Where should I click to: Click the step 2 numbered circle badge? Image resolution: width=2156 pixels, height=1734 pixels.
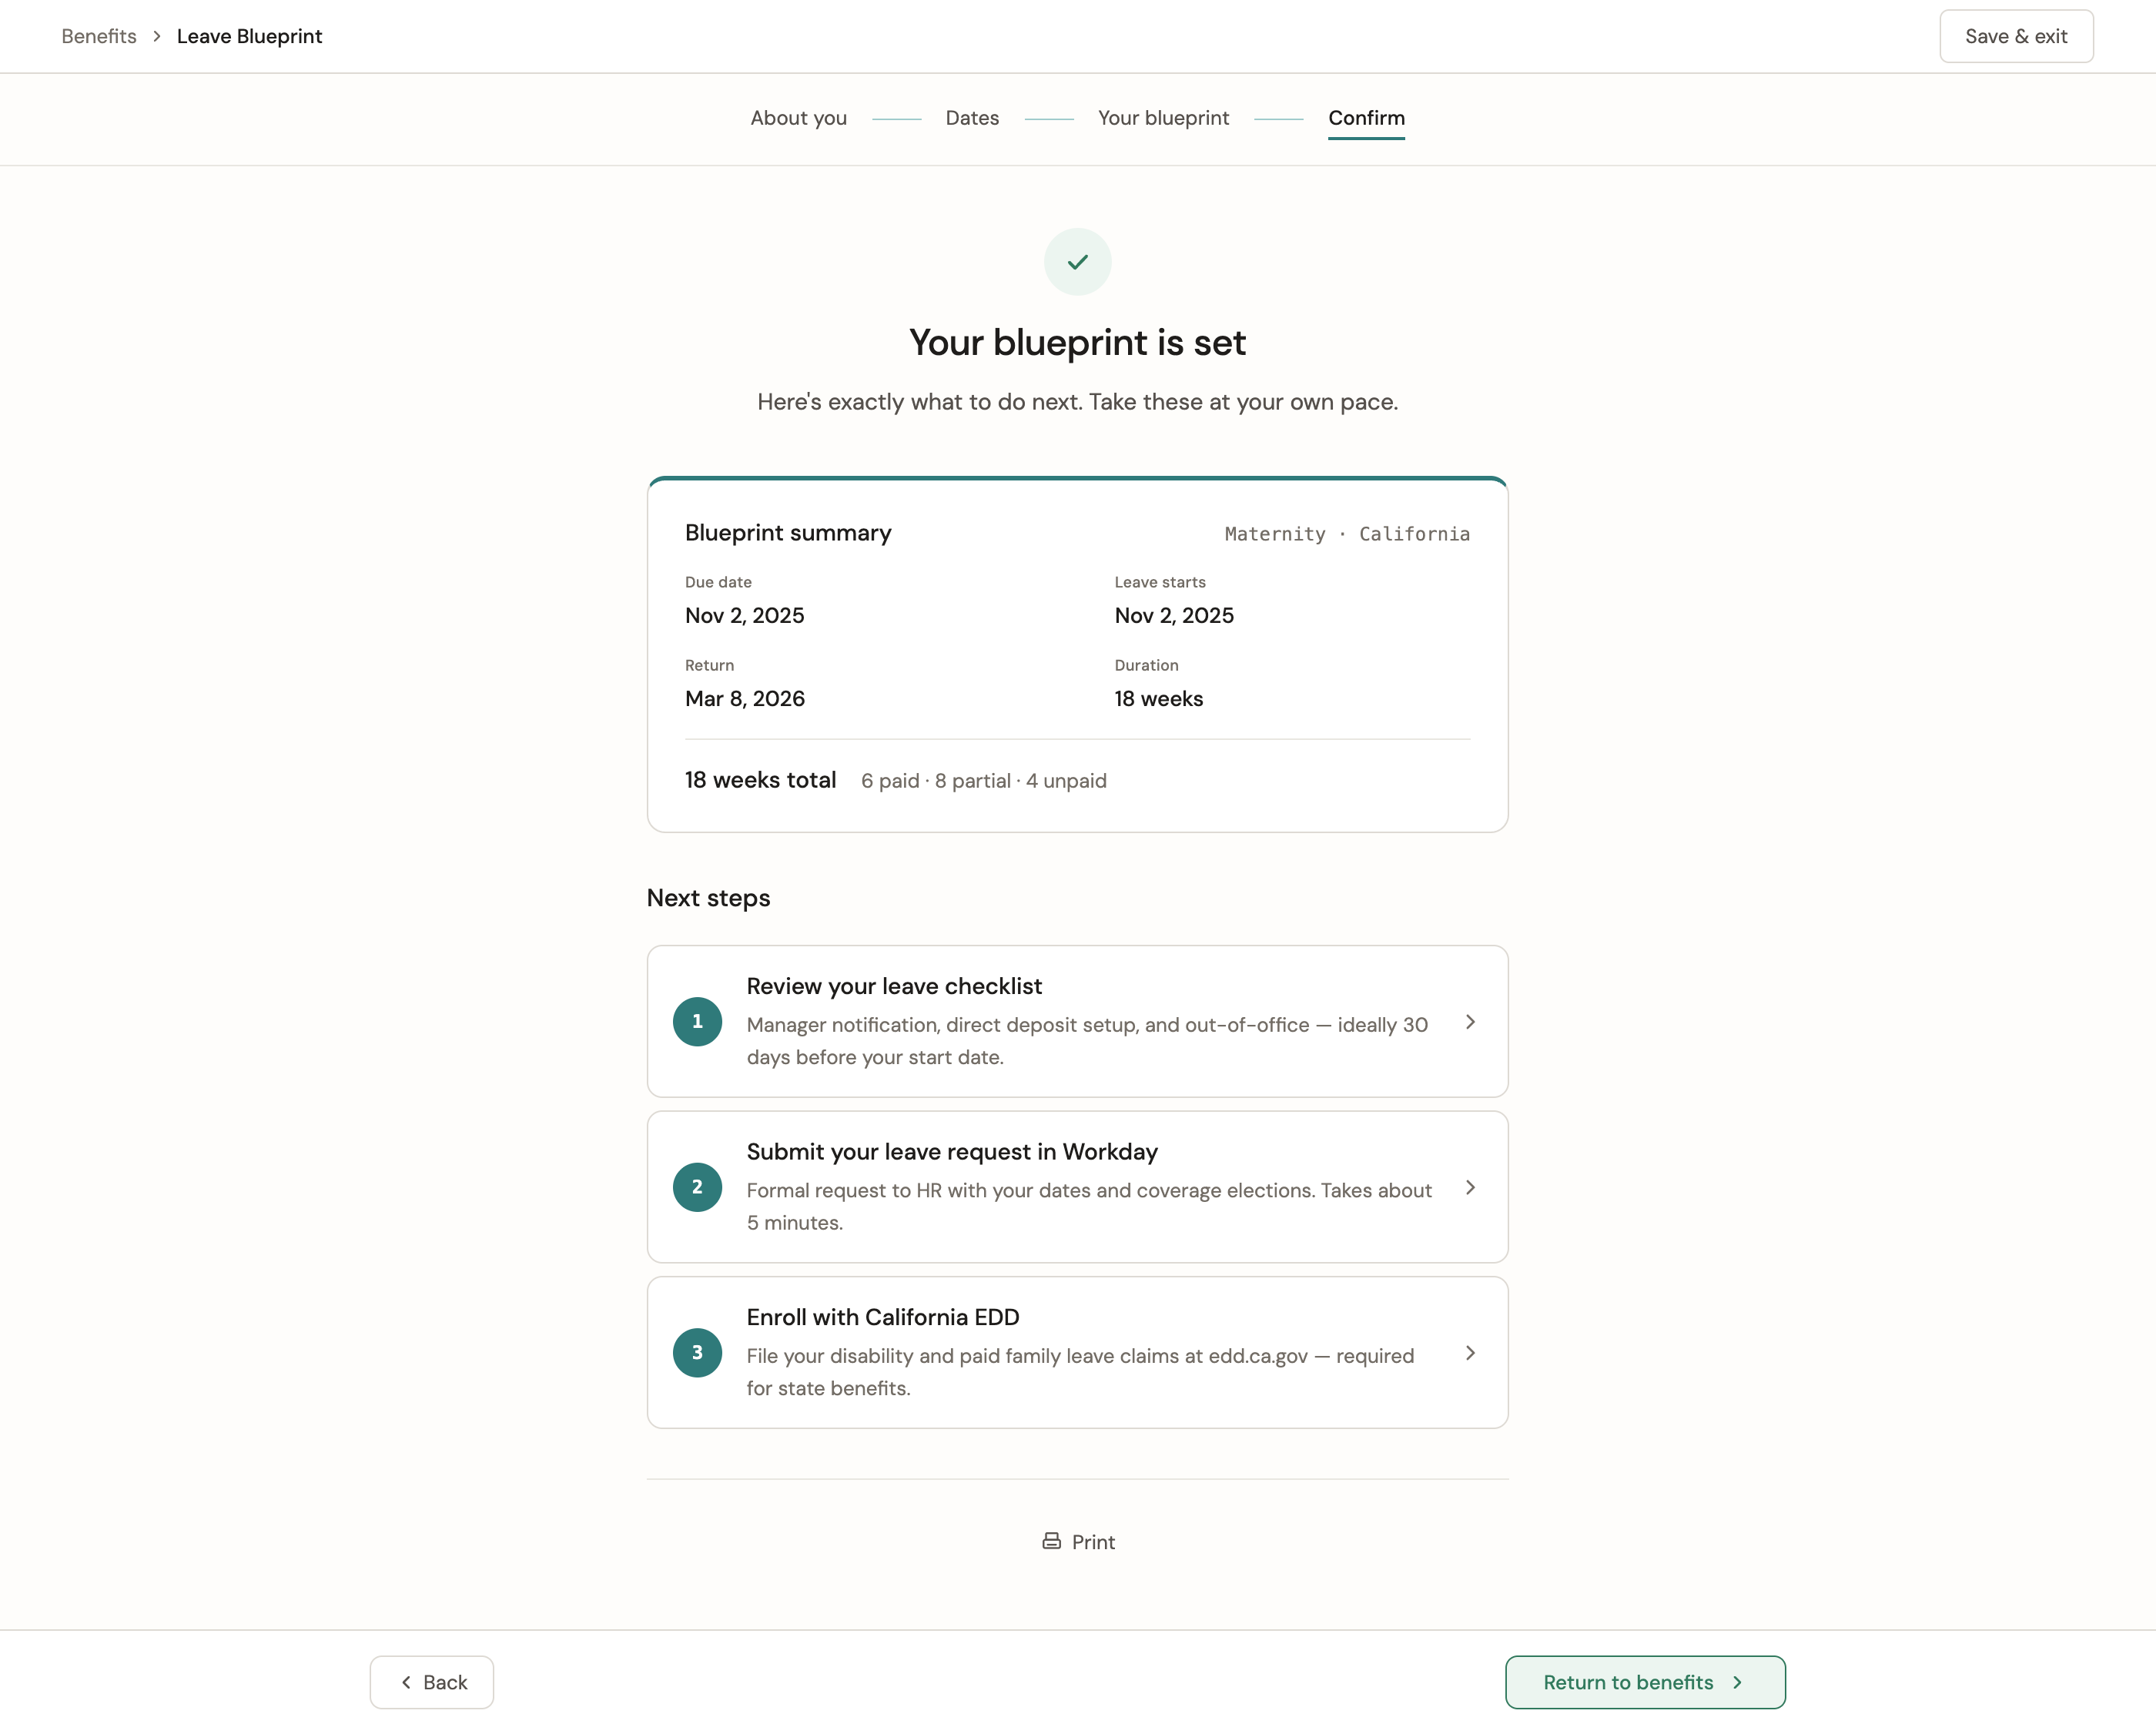pyautogui.click(x=697, y=1187)
